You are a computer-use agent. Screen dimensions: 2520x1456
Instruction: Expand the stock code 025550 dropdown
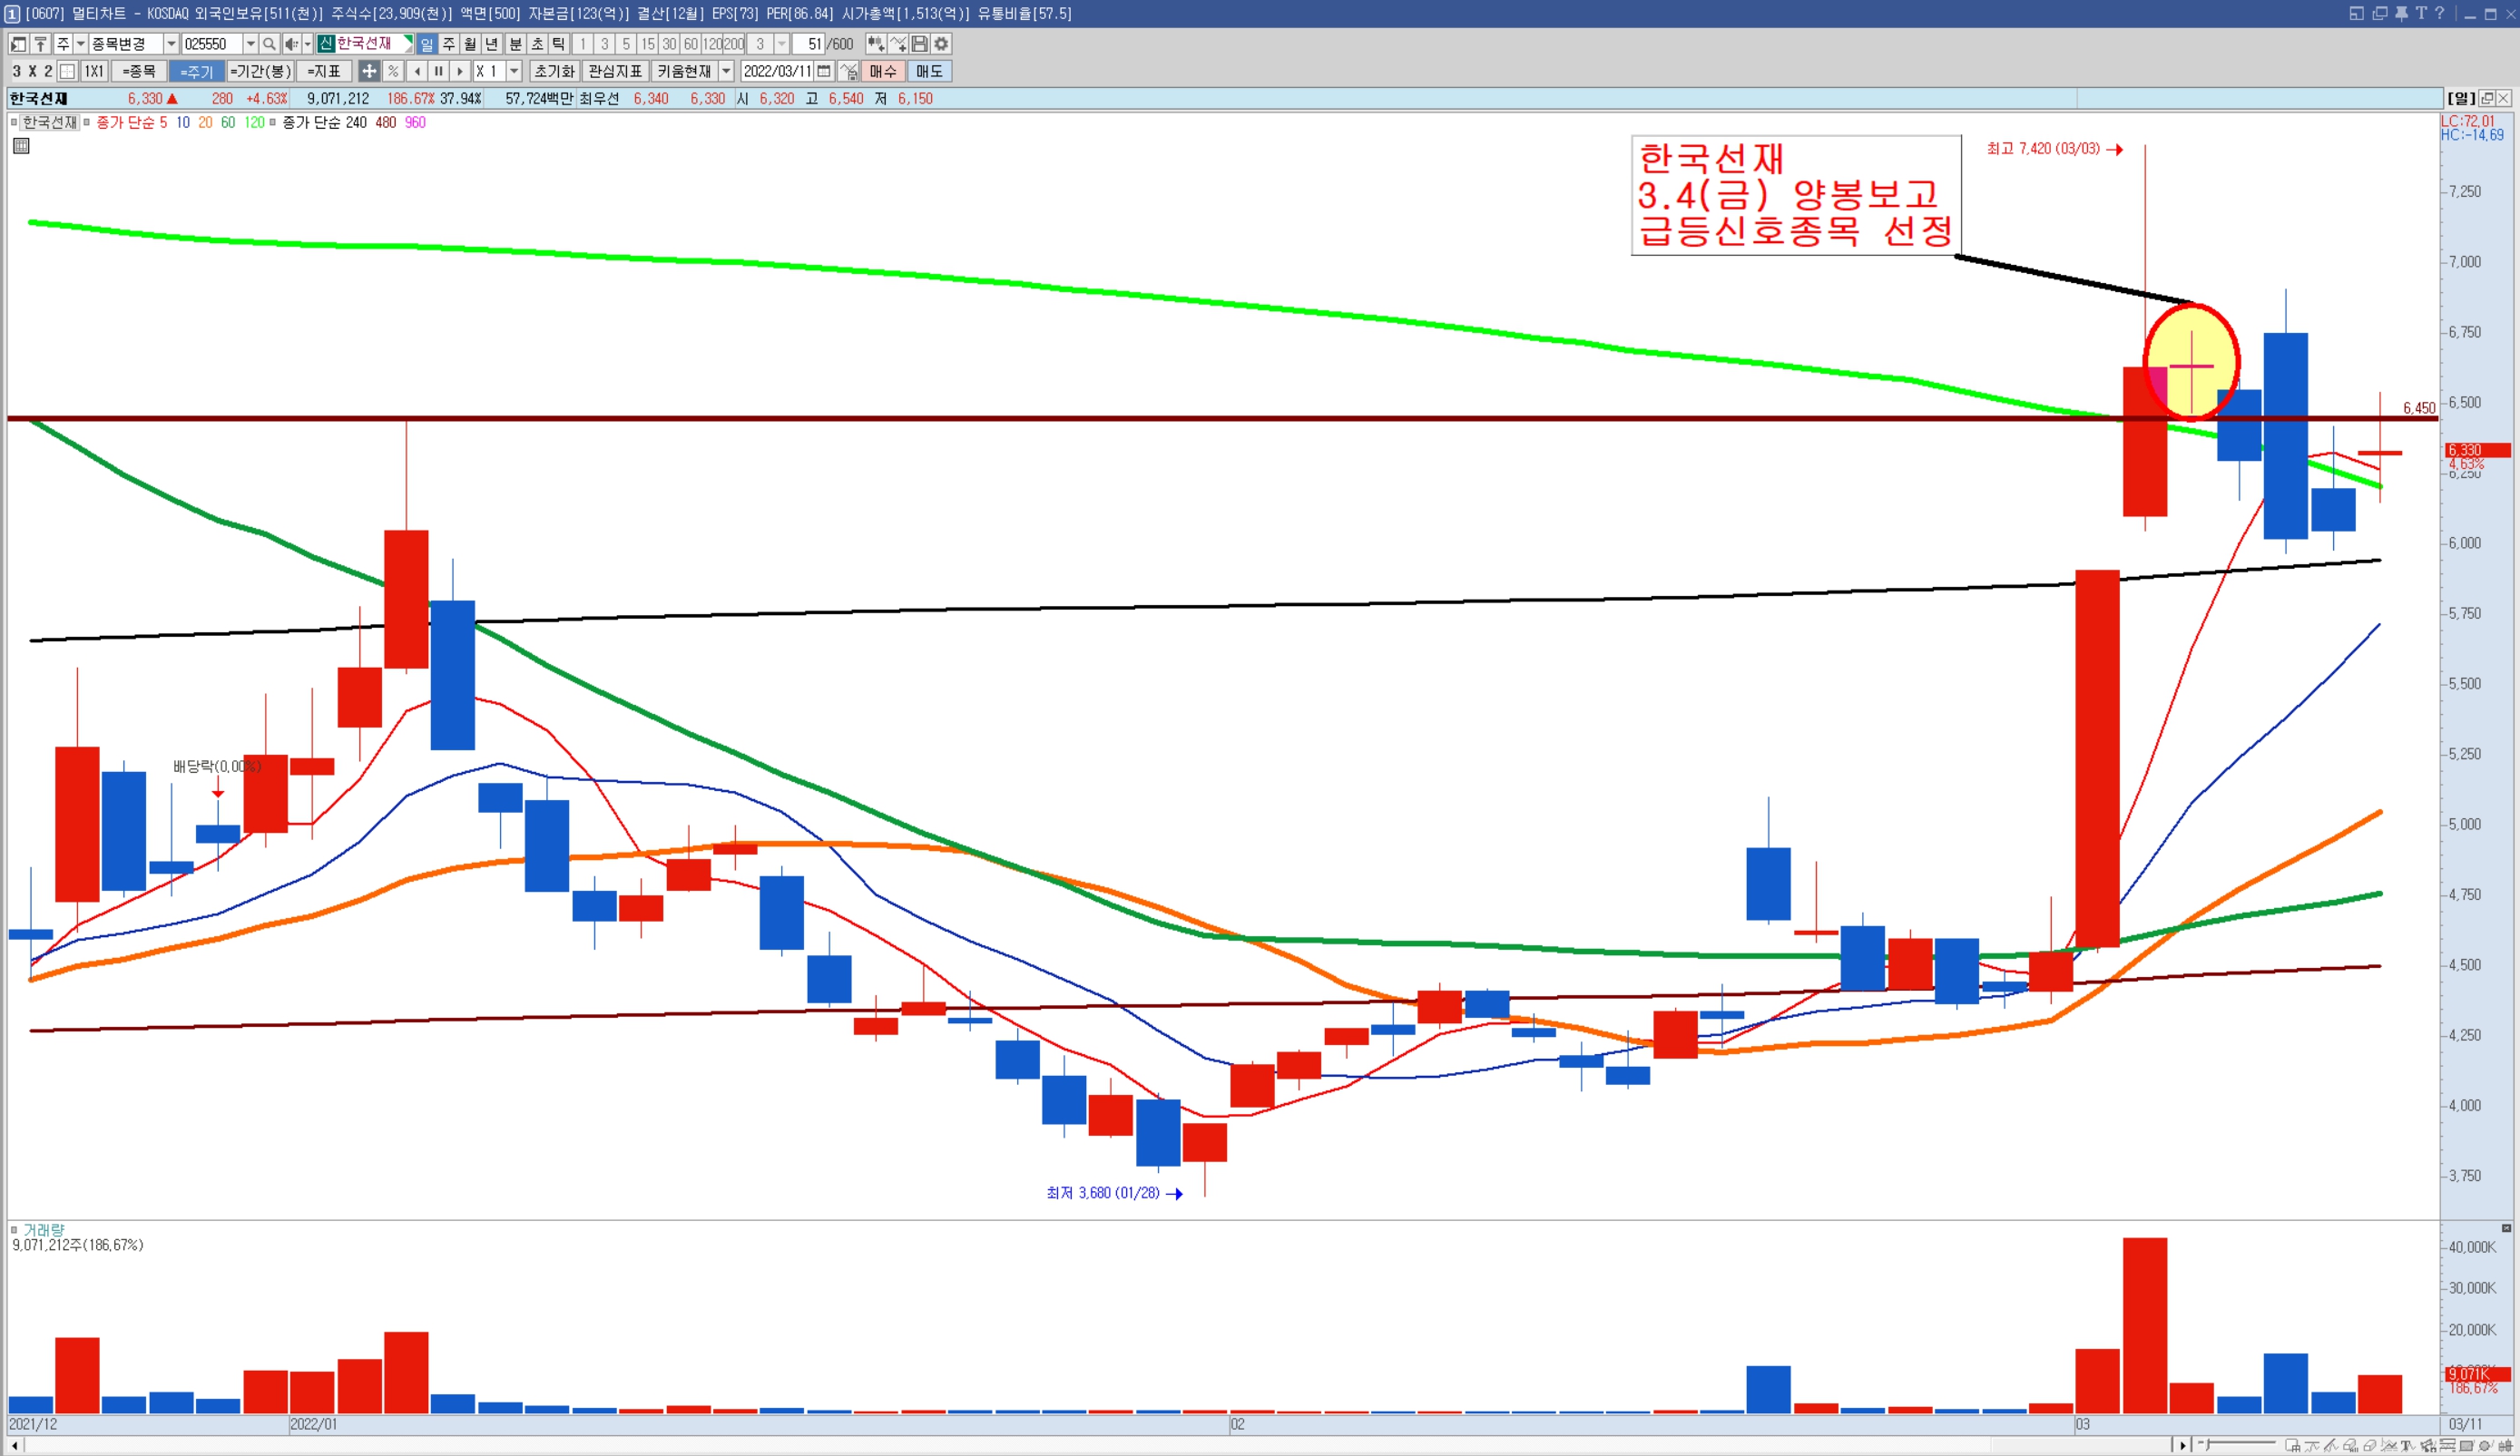point(250,44)
